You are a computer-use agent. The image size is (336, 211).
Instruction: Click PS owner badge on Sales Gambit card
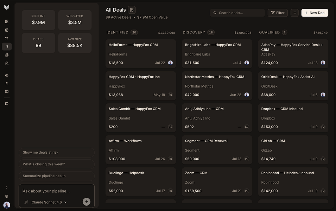[x=170, y=127]
